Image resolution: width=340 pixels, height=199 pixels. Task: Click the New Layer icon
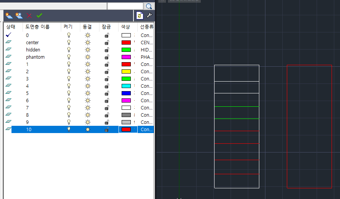point(9,16)
